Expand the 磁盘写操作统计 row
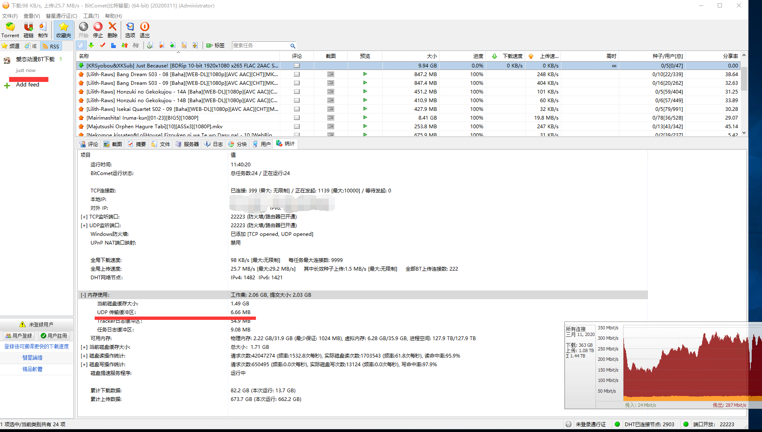 coord(84,365)
